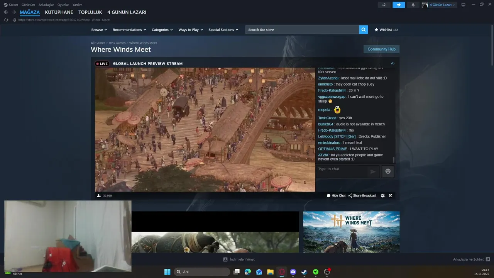Reload the store page
The image size is (494, 278).
(x=6, y=20)
